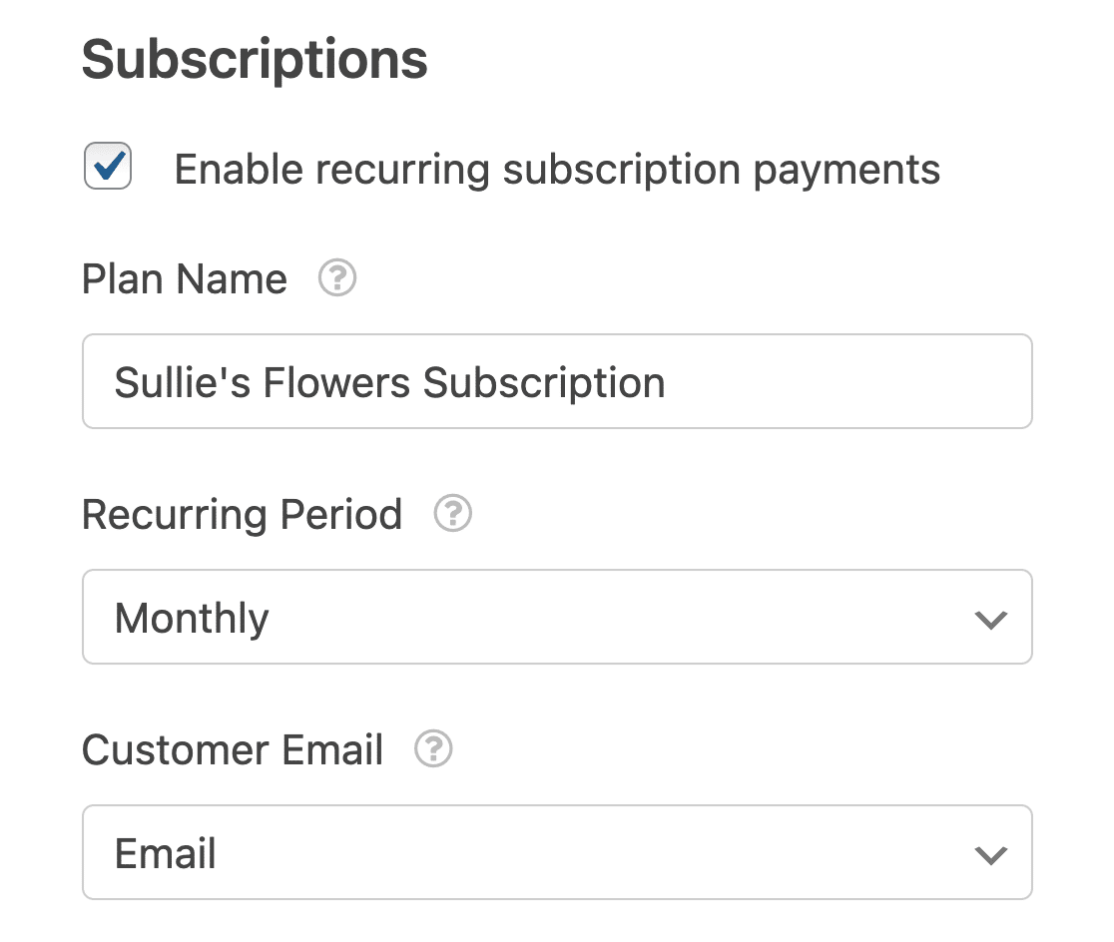Click the blue checkmark in the subscription checkbox
This screenshot has height=942, width=1114.
109,167
